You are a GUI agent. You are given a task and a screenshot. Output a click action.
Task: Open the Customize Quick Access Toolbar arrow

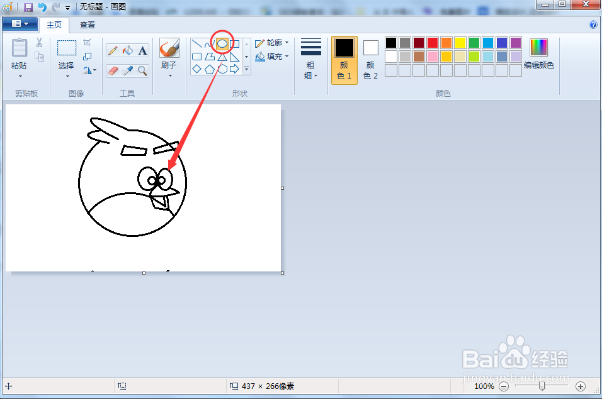click(x=67, y=8)
